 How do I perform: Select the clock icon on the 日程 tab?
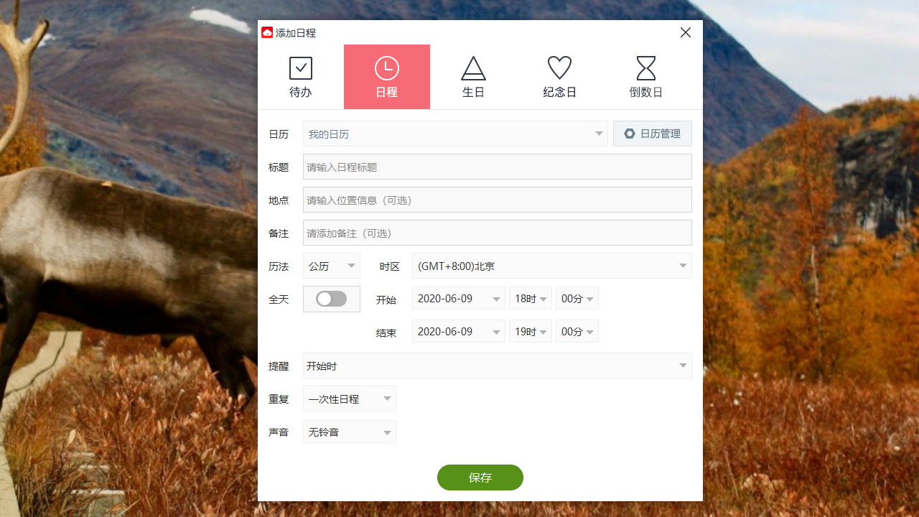pos(386,67)
